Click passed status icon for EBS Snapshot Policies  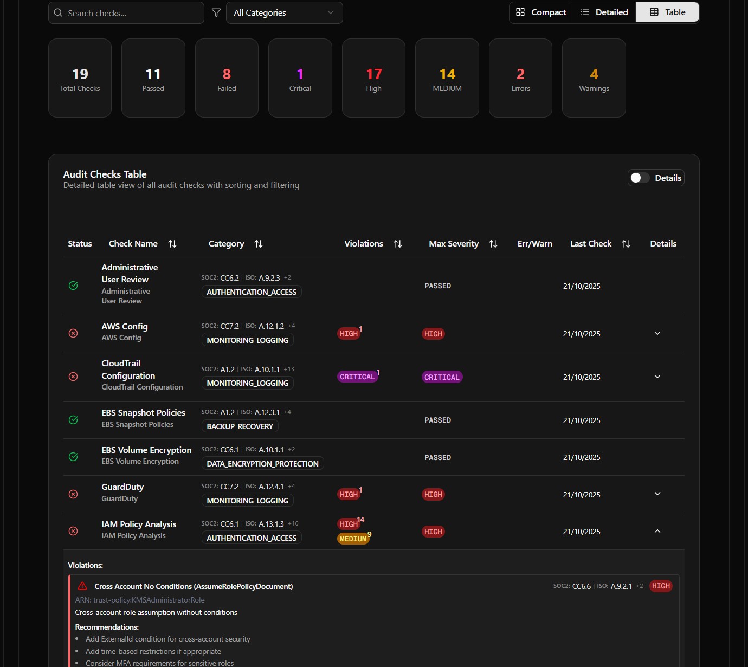click(x=73, y=420)
